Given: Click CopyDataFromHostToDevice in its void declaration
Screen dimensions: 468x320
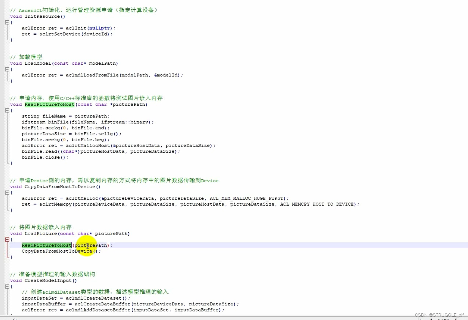Looking at the screenshot, I should (60, 187).
